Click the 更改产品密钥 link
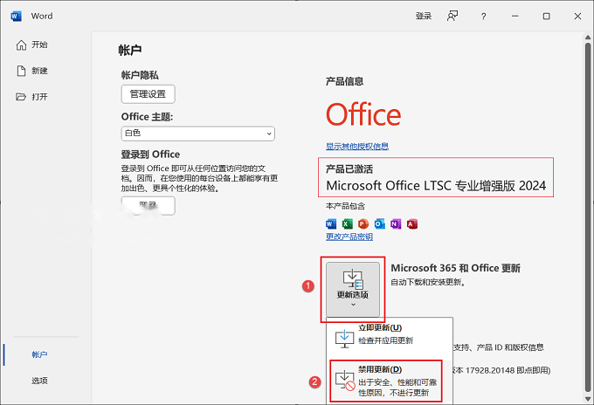594x405 pixels. pos(349,237)
